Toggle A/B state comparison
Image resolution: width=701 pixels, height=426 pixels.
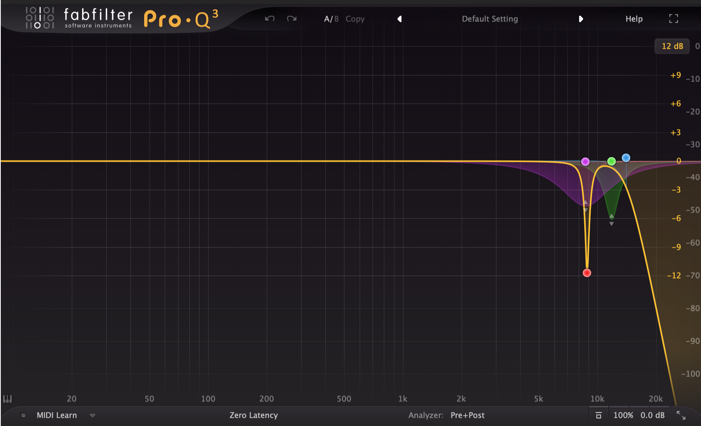pyautogui.click(x=331, y=19)
